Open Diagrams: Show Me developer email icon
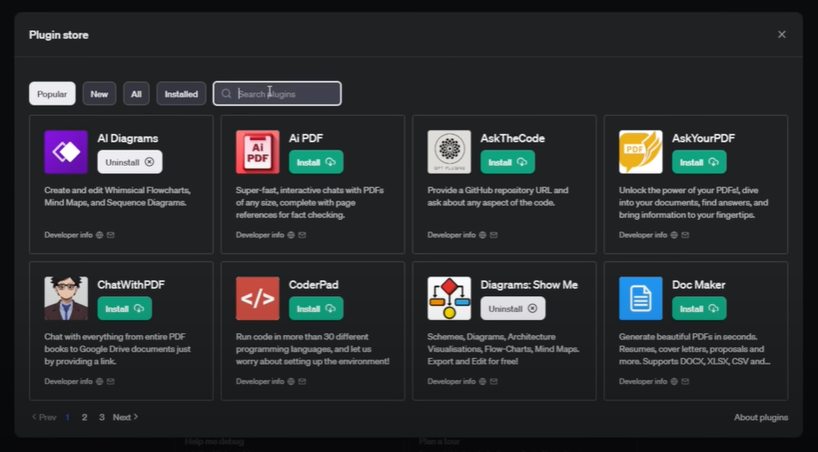Image resolution: width=818 pixels, height=452 pixels. coord(493,382)
